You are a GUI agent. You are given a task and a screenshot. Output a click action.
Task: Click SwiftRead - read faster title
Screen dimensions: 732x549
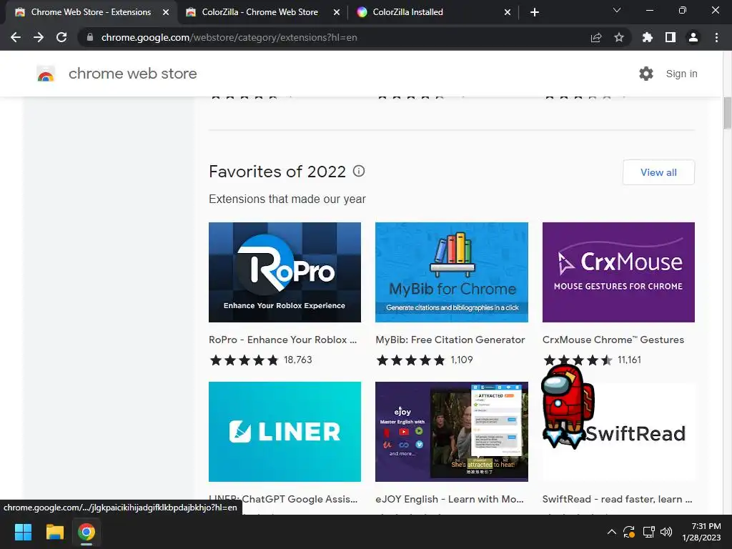(x=617, y=499)
